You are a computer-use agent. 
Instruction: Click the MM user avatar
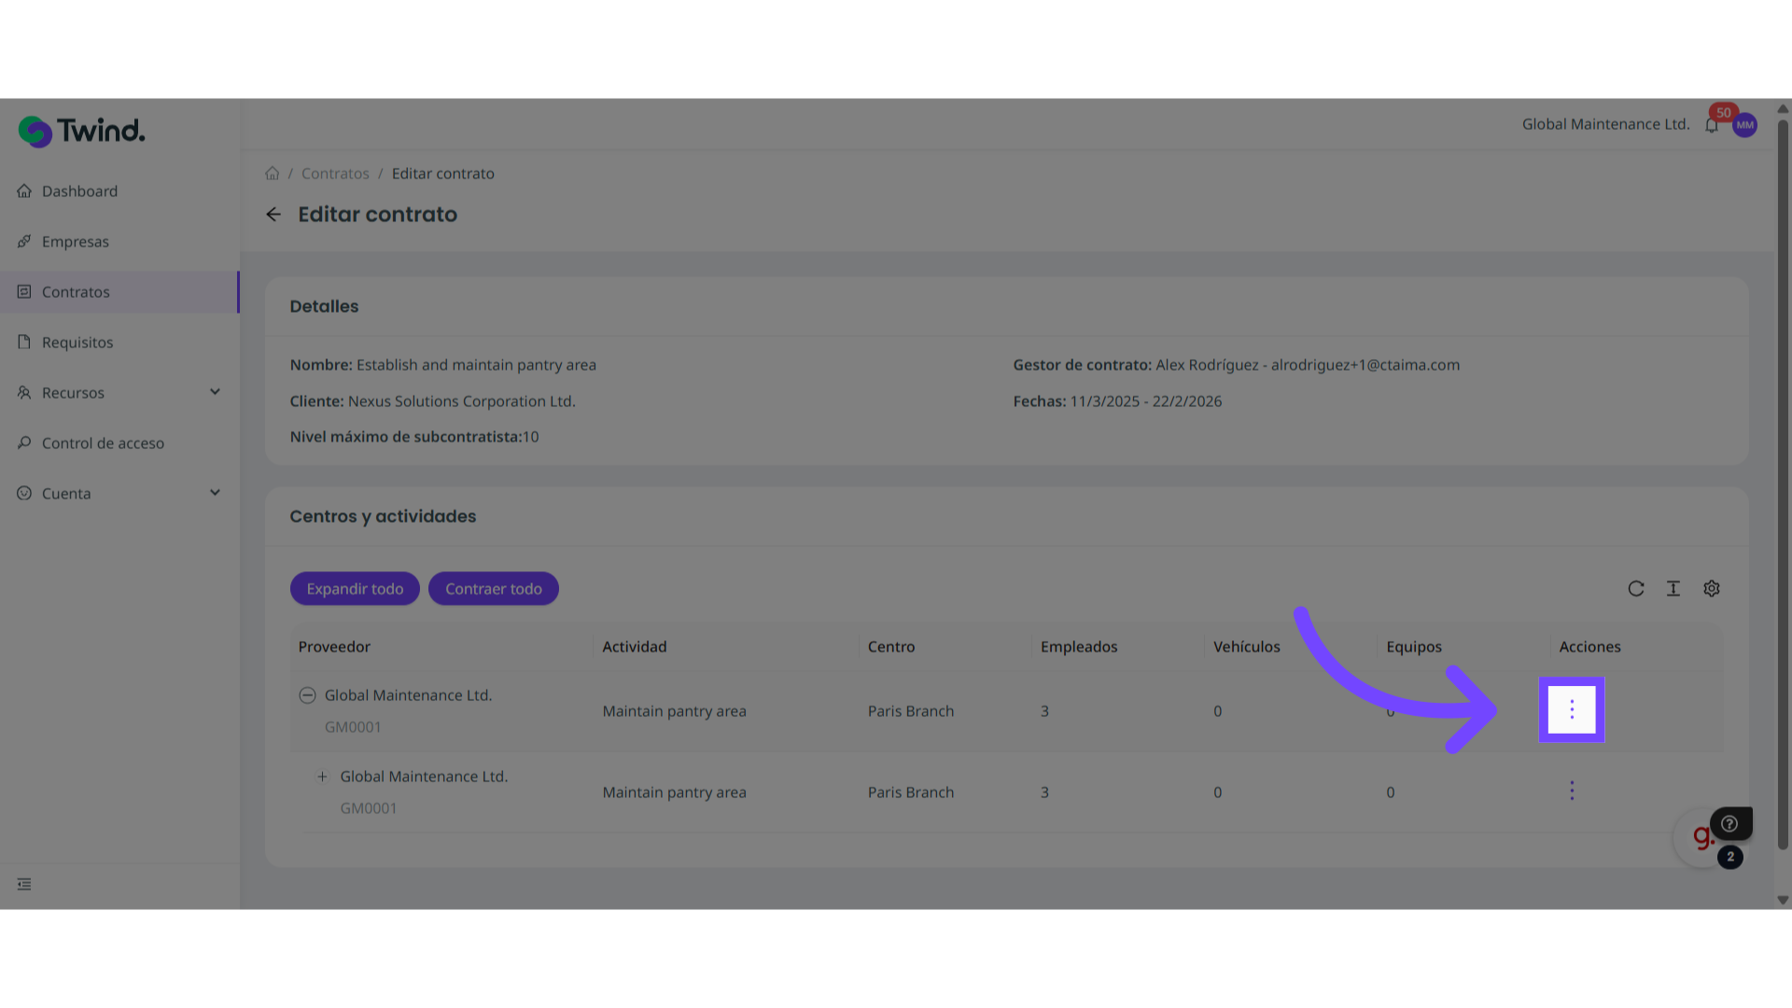point(1745,126)
